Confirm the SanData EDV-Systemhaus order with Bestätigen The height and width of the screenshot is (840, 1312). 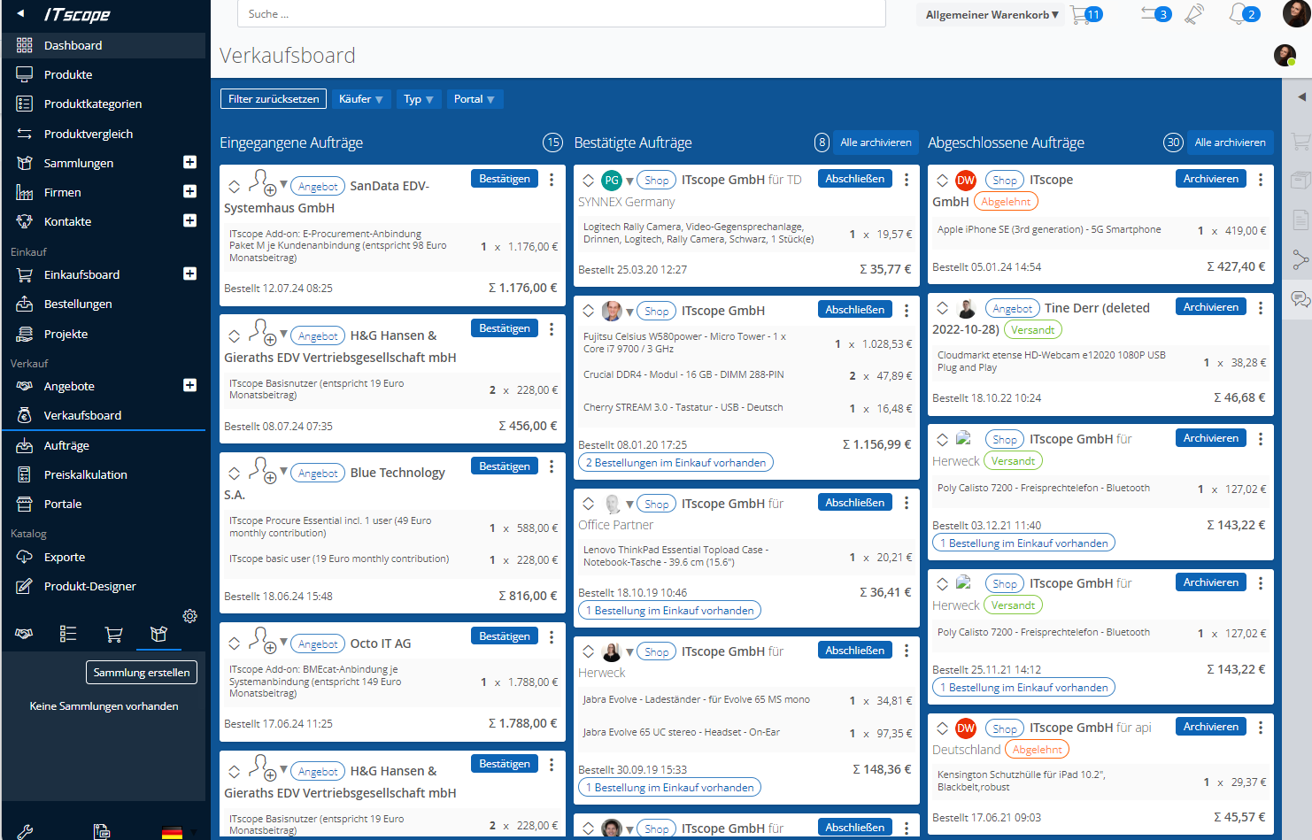click(x=505, y=179)
